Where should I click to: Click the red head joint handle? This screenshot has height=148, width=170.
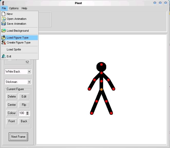pyautogui.click(x=101, y=64)
